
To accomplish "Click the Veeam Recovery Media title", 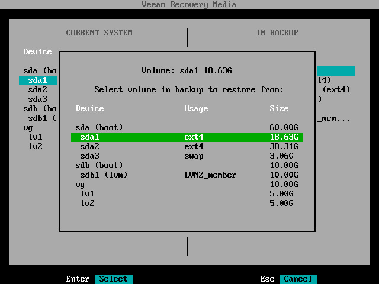I will (189, 5).
